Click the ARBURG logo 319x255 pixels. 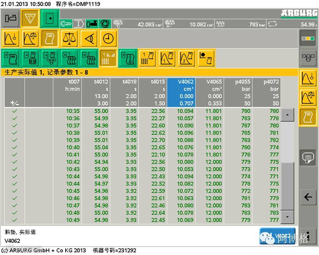coord(299,13)
